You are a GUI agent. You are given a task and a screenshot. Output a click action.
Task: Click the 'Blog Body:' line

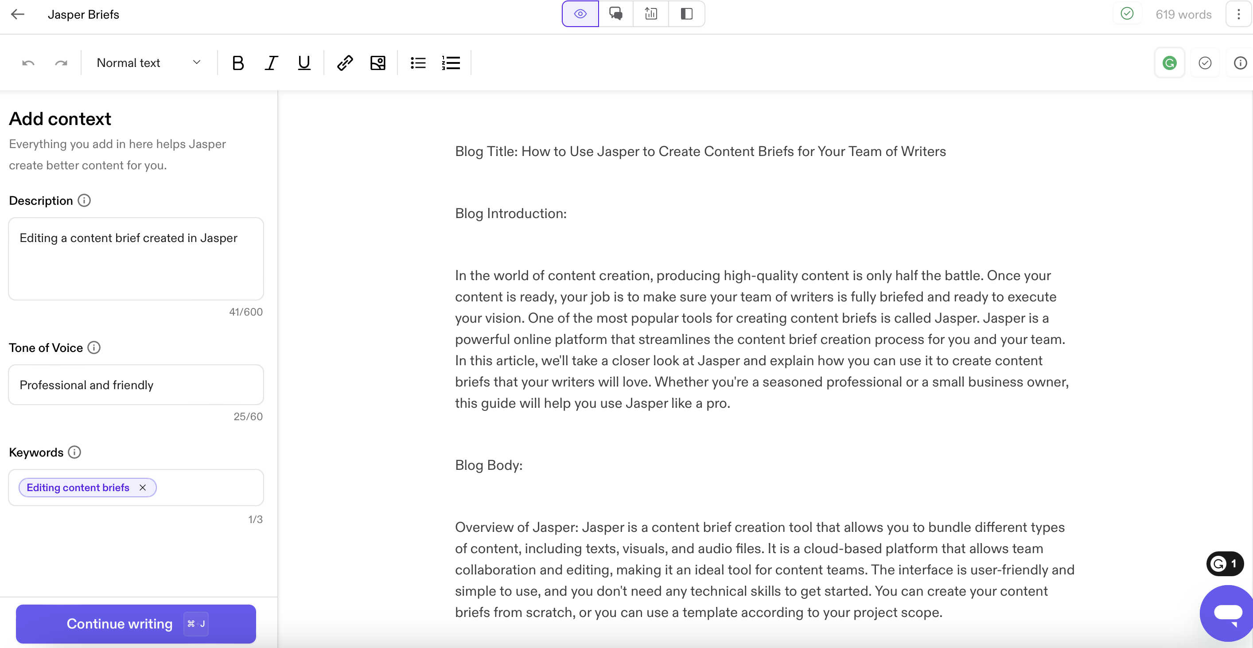pyautogui.click(x=489, y=465)
